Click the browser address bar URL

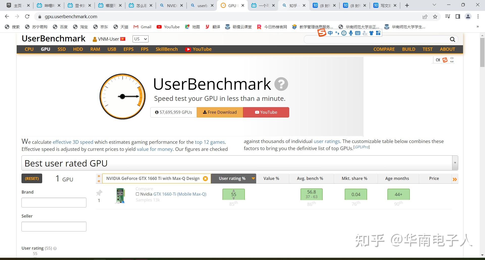[71, 16]
